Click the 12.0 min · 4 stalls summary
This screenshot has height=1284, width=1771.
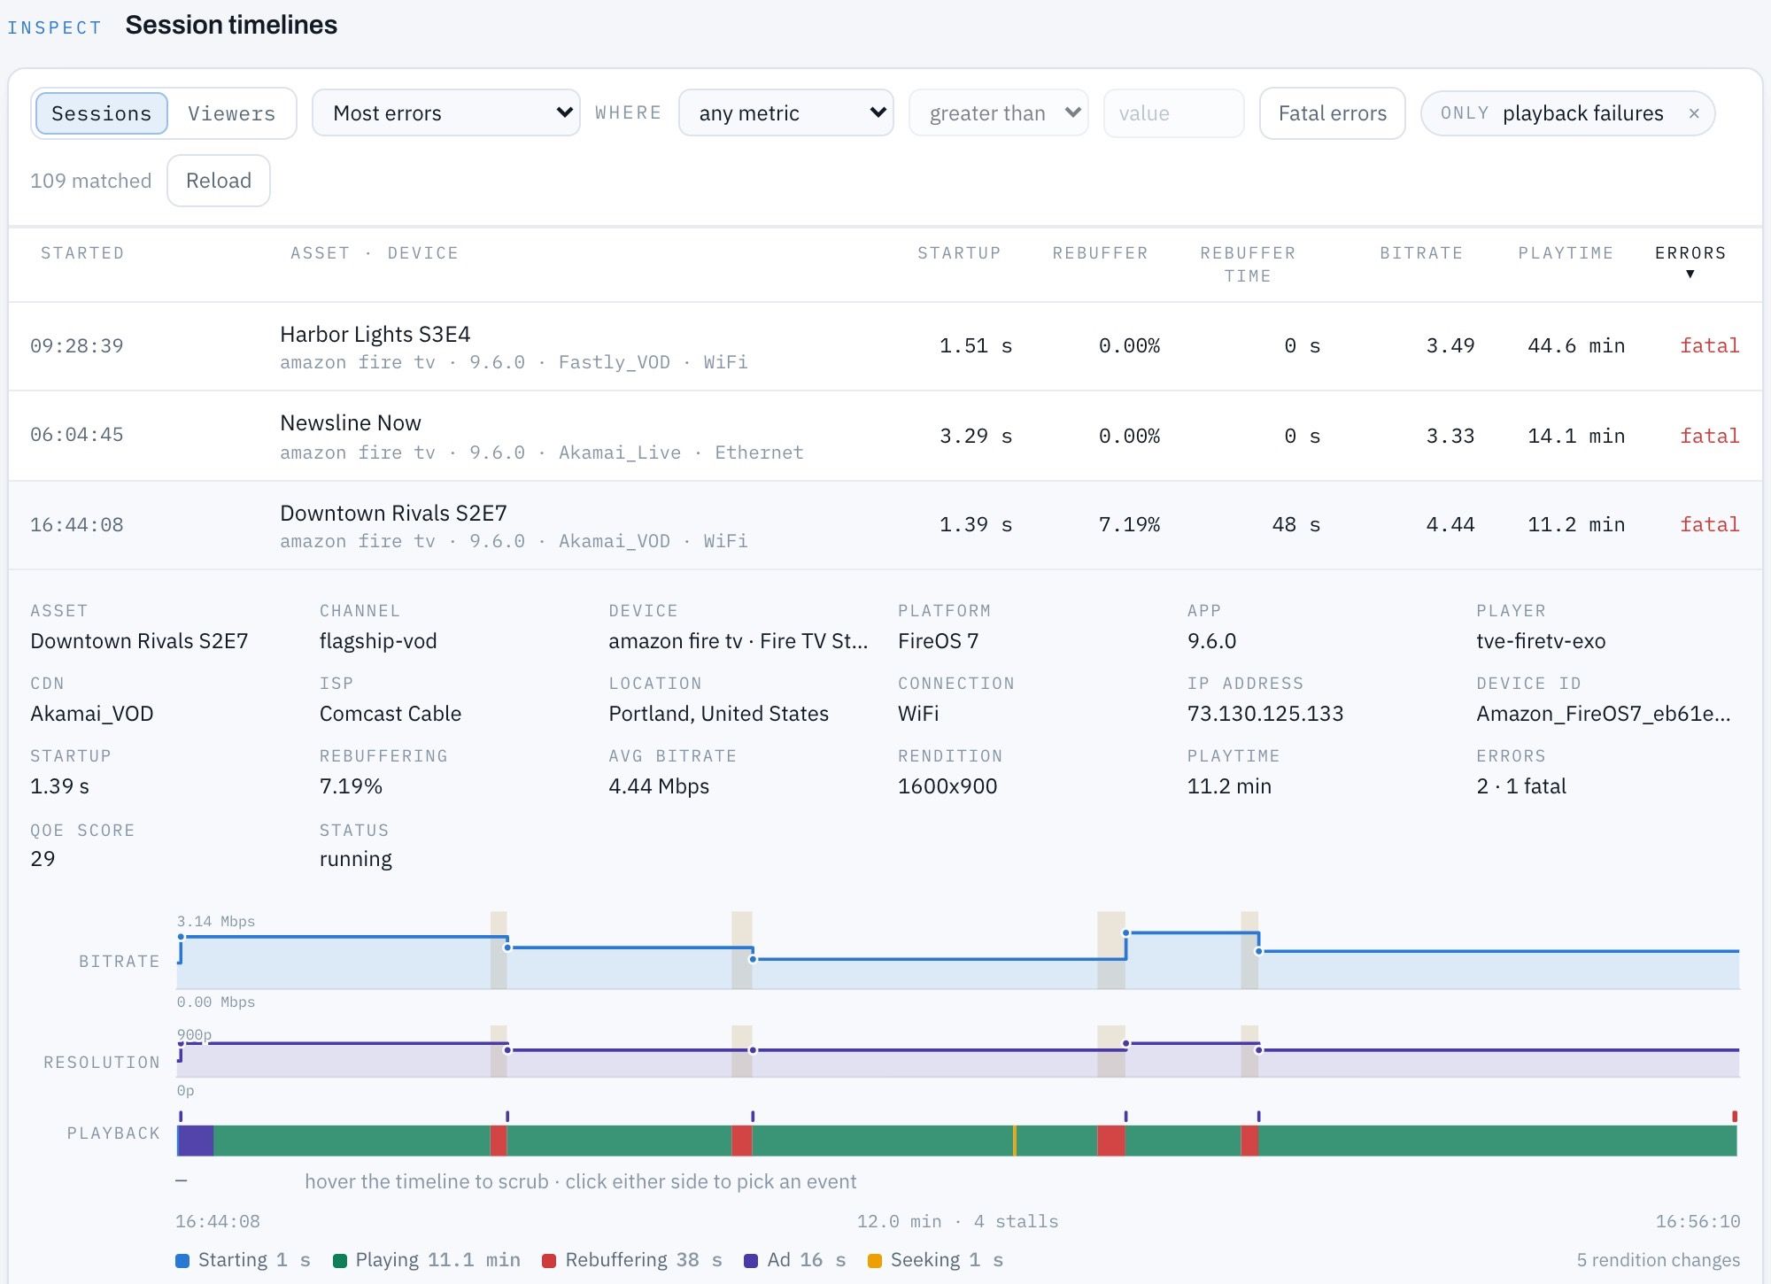coord(957,1222)
